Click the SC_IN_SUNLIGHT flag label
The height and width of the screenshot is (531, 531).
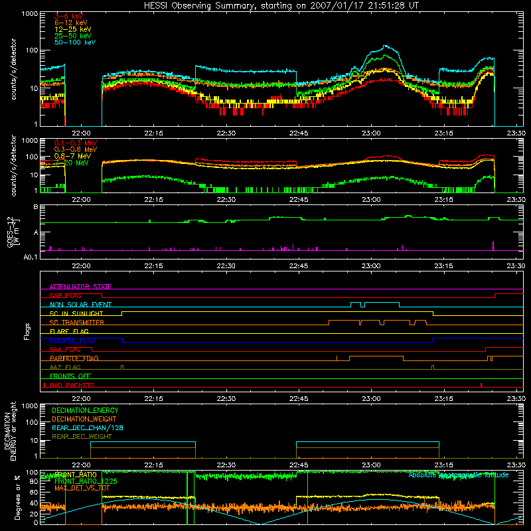[x=76, y=313]
